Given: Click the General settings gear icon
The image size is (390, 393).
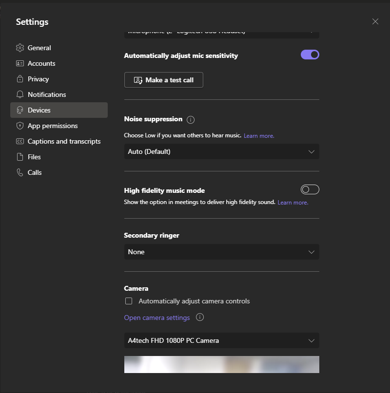Looking at the screenshot, I should click(19, 48).
